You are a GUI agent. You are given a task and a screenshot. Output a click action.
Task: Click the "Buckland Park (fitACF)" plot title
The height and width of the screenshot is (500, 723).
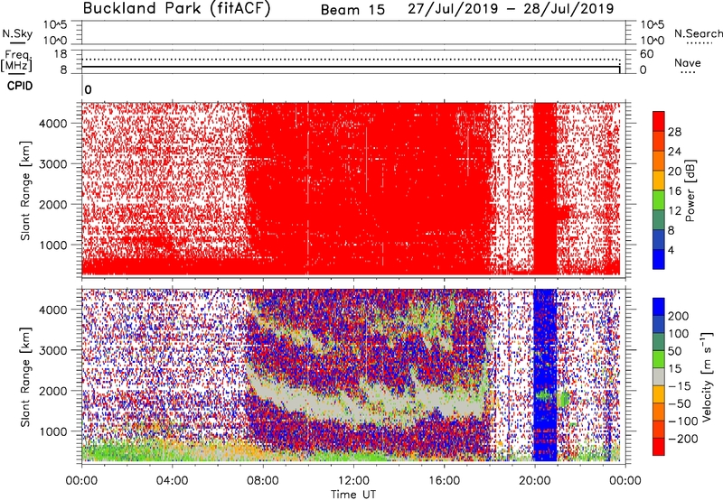tap(176, 8)
